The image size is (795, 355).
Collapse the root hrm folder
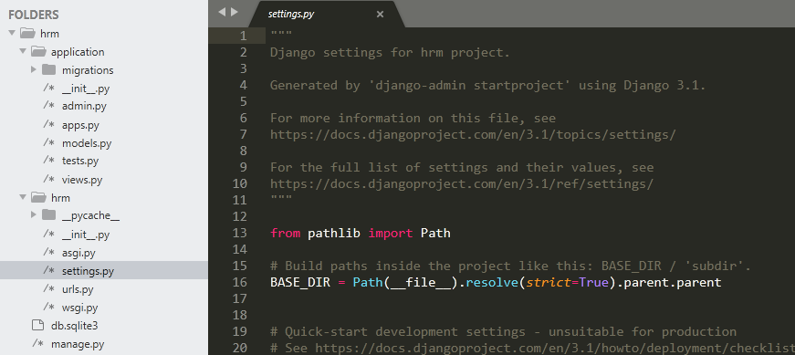coord(12,34)
